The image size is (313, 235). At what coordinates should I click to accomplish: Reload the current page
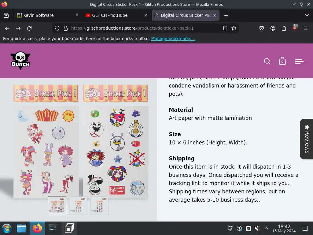coord(29,28)
